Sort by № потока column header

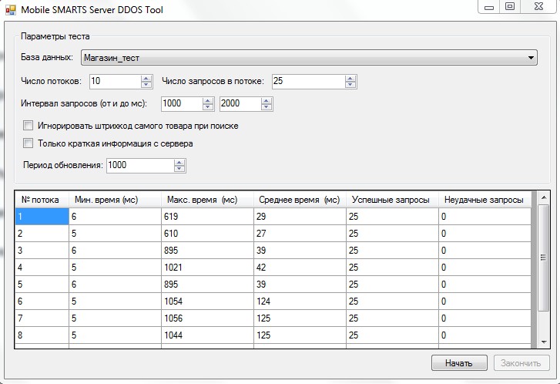[42, 200]
